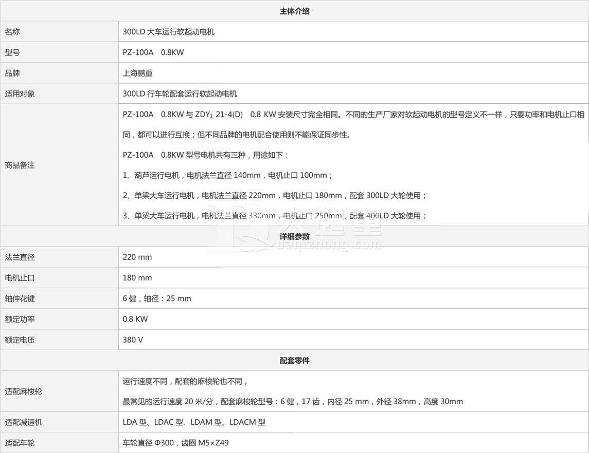Click the 主体介绍 section header
Screen dimensions: 589x453
point(294,11)
